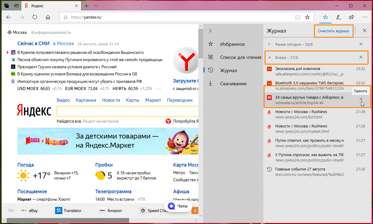This screenshot has width=373, height=224.
Task: Open Главные события 27 августа entry
Action: (x=317, y=172)
